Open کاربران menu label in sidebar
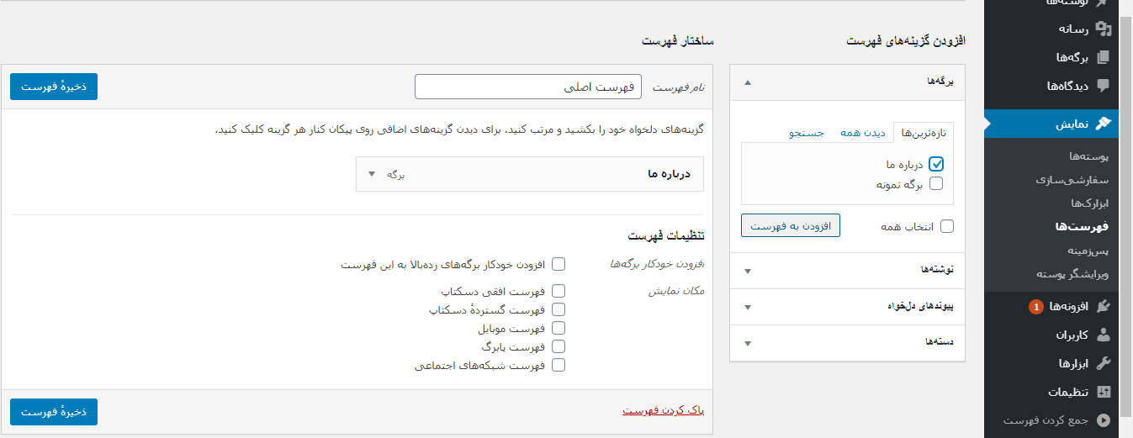 (x=1072, y=335)
